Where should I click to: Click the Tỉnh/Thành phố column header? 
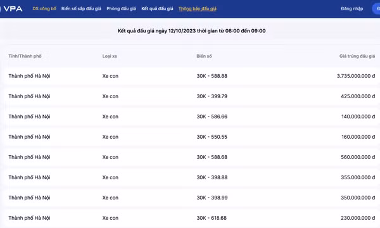tap(25, 56)
